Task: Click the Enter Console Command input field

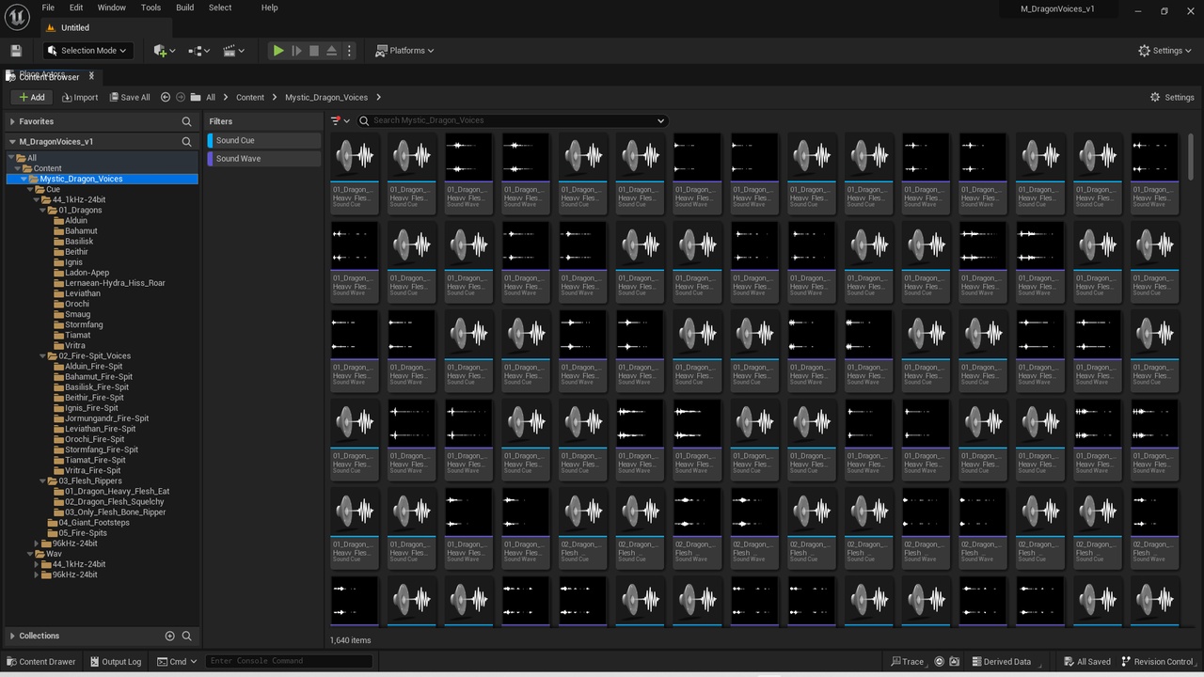Action: coord(290,661)
